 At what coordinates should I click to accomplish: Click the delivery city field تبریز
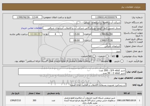(x=106, y=51)
